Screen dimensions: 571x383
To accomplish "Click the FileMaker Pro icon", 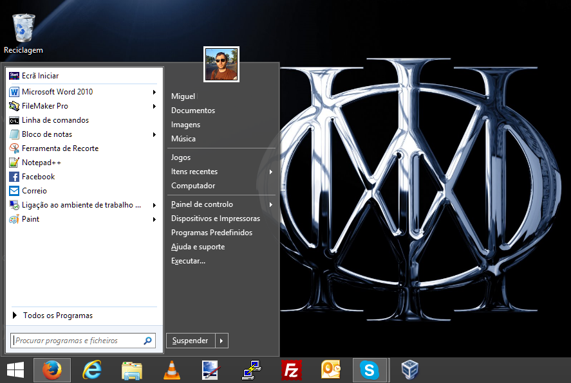I will (x=14, y=106).
